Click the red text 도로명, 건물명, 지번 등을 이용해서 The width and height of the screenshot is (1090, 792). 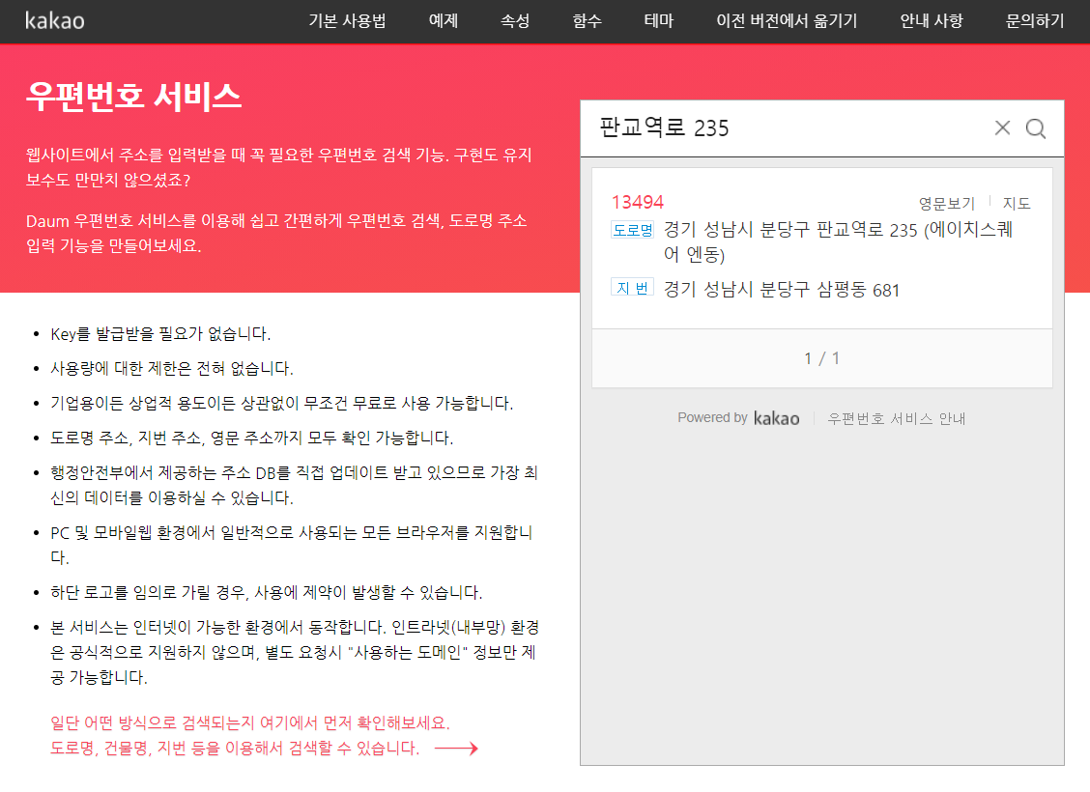(x=235, y=749)
